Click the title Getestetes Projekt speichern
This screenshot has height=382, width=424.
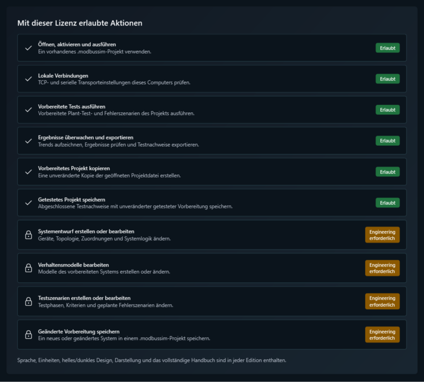click(72, 199)
